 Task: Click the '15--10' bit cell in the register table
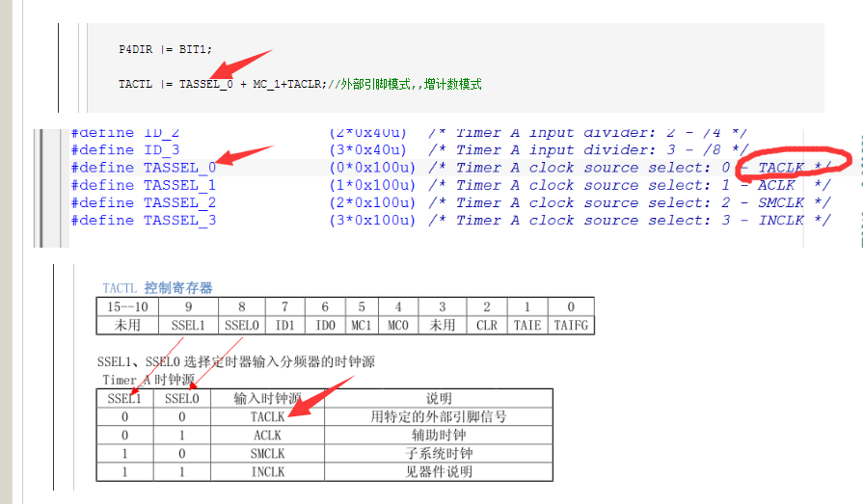[127, 307]
